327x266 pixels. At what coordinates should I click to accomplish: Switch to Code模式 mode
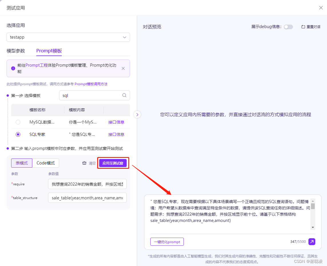[x=45, y=163]
